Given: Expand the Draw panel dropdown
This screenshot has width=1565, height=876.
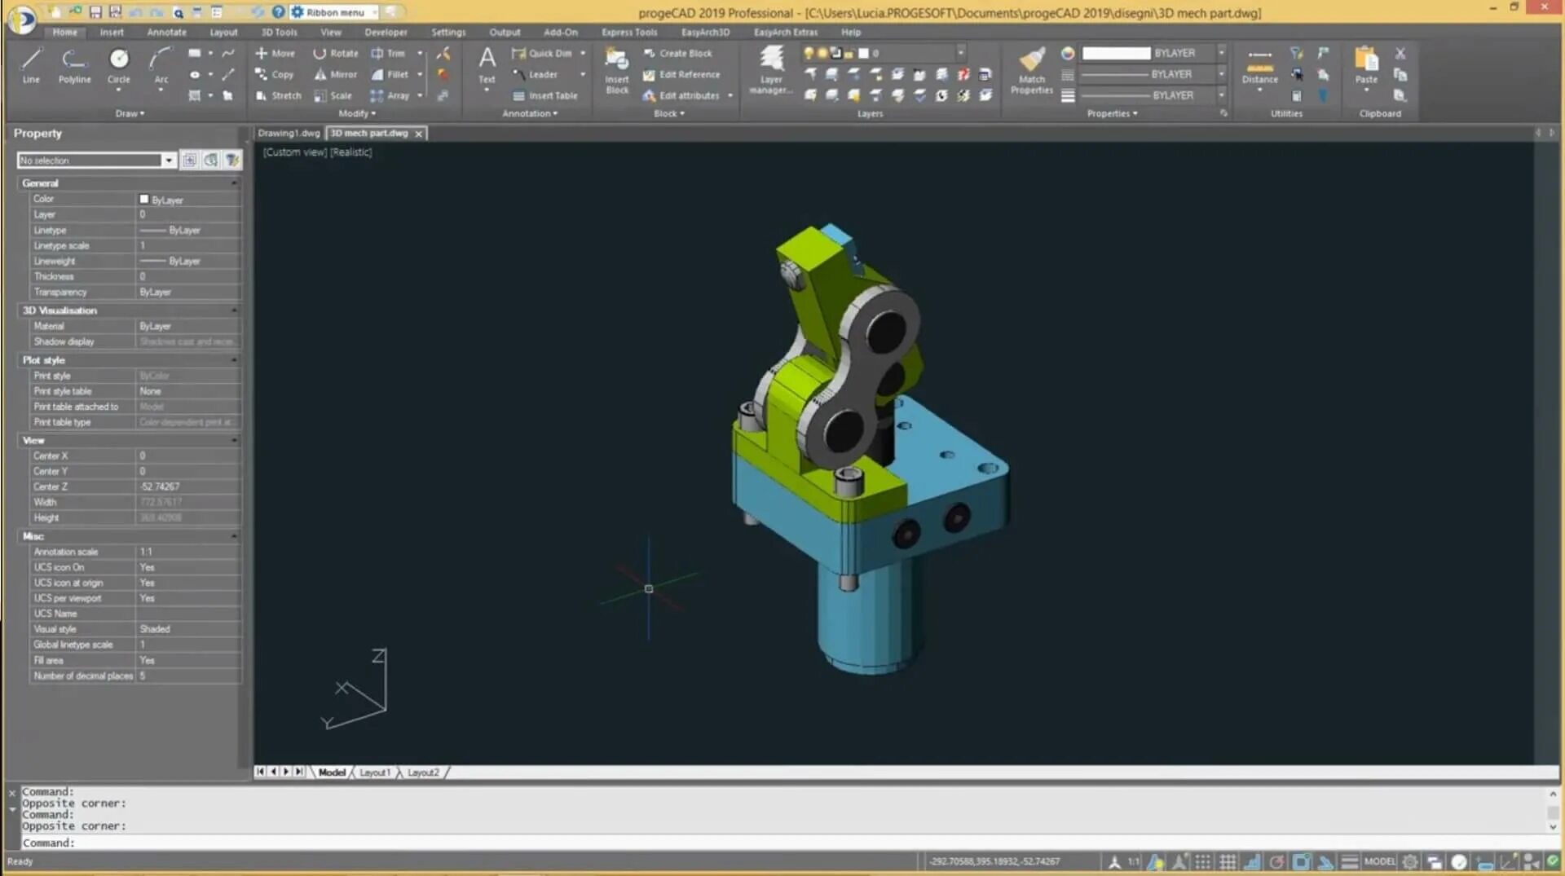Looking at the screenshot, I should [x=130, y=113].
